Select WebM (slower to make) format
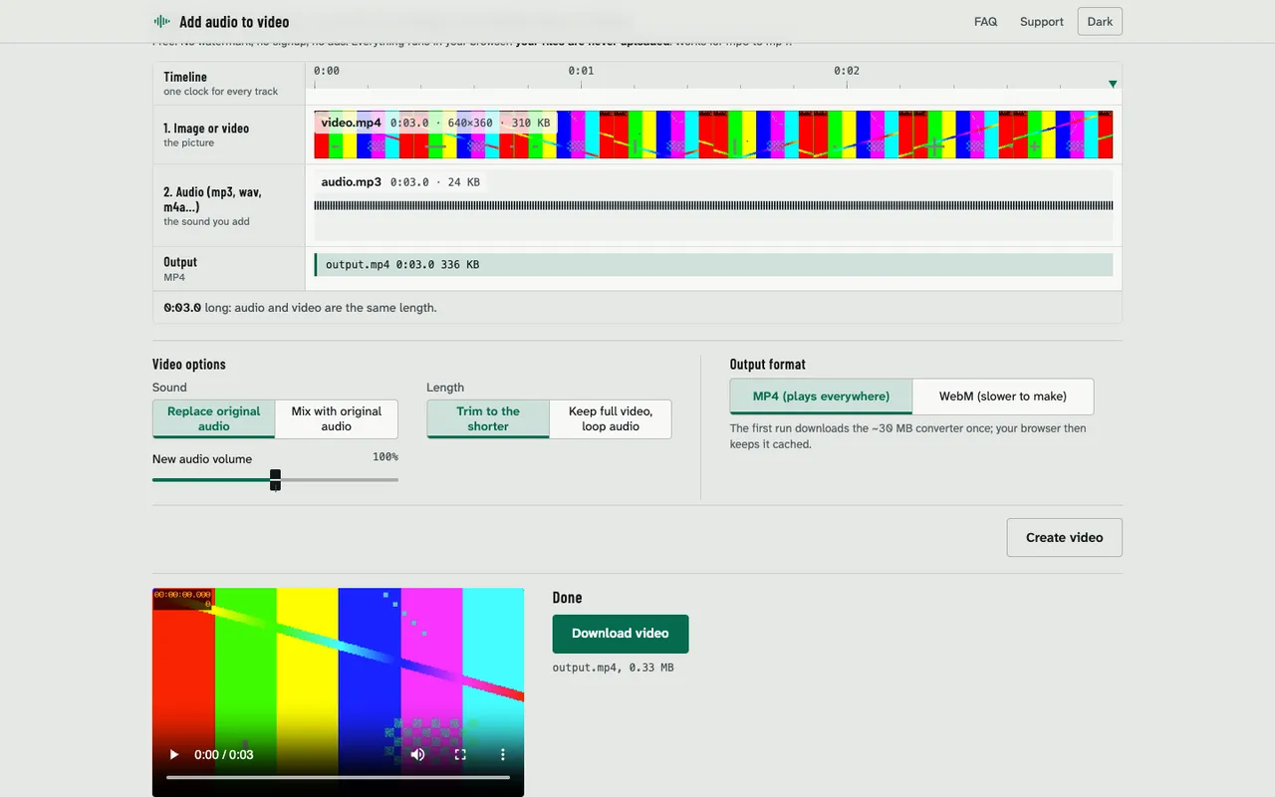Image resolution: width=1275 pixels, height=797 pixels. pos(1003,397)
